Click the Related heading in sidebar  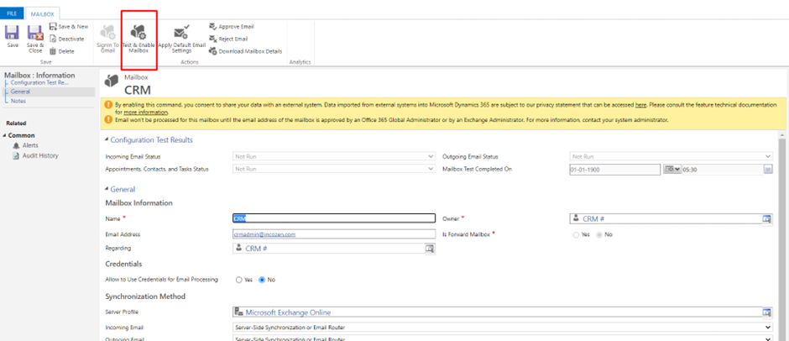coord(16,123)
